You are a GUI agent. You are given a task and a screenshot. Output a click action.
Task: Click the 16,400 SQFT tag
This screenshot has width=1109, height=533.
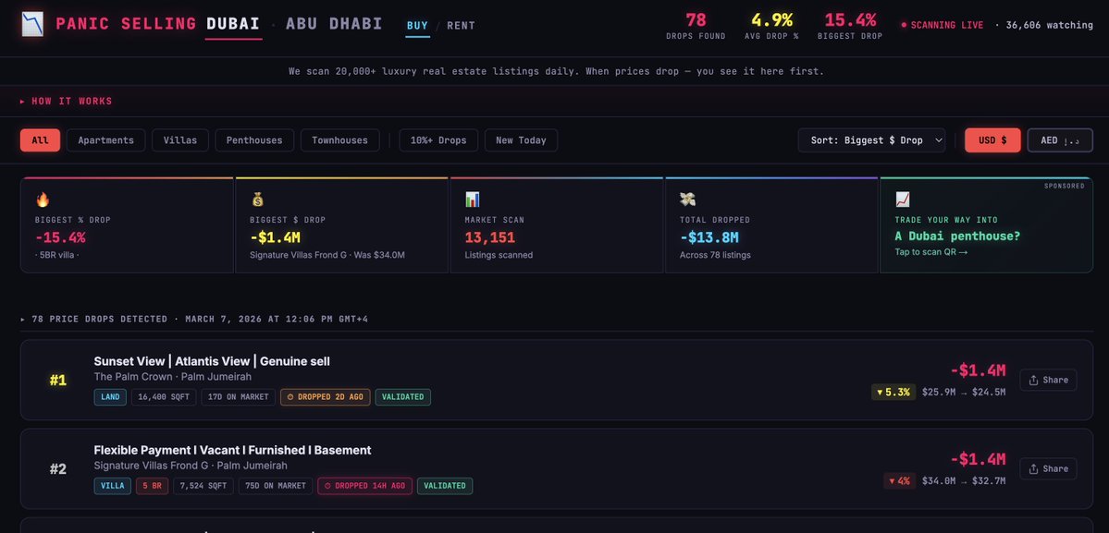[x=164, y=397]
